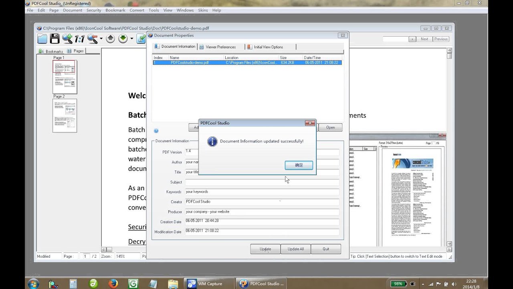
Task: Select the Pages panel tab
Action: 75,51
